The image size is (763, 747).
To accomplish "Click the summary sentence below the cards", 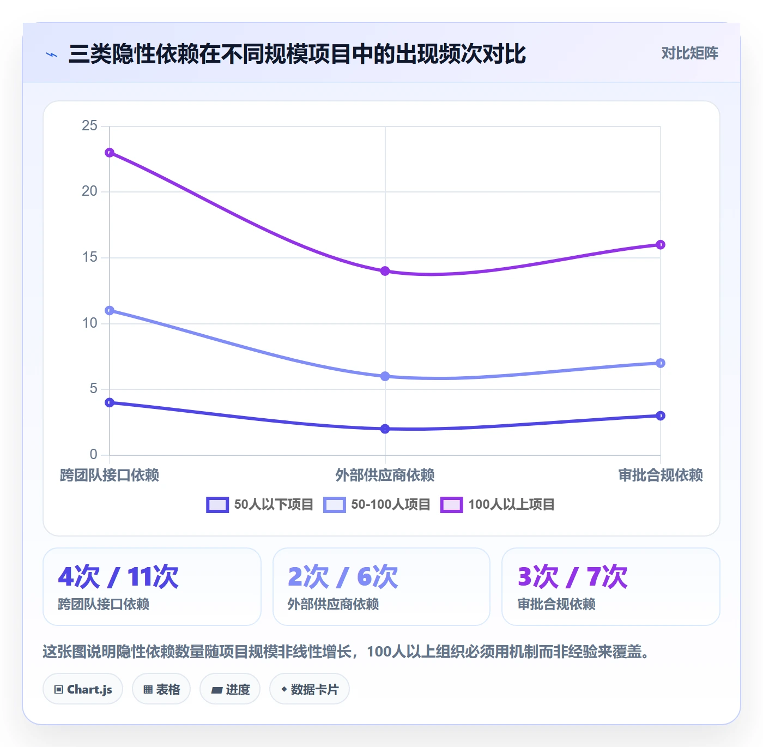I will pyautogui.click(x=347, y=652).
